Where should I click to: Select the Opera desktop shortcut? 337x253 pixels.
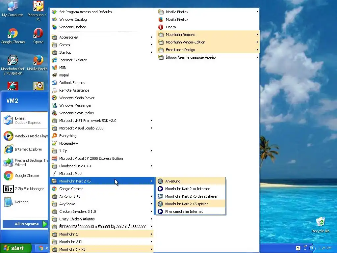point(38,36)
